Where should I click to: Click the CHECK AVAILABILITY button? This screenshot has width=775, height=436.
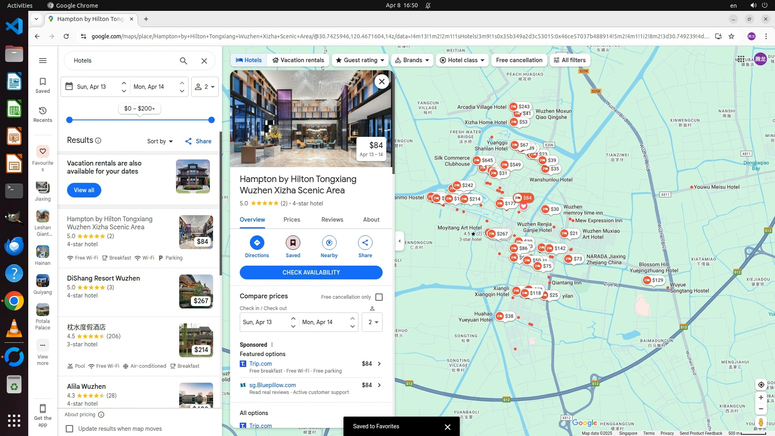point(311,272)
